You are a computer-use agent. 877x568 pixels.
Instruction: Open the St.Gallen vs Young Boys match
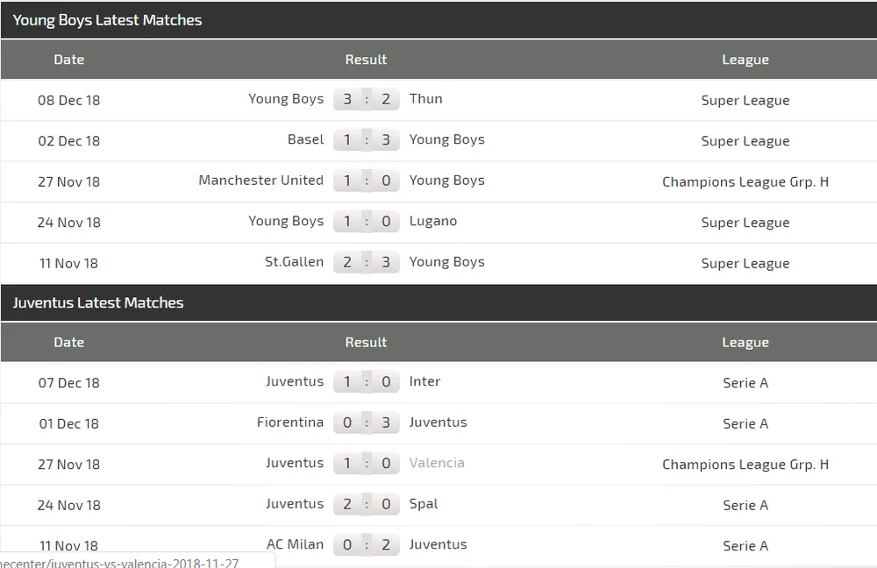point(367,261)
